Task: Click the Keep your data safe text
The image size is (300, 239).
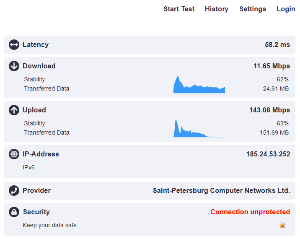Action: (x=49, y=226)
